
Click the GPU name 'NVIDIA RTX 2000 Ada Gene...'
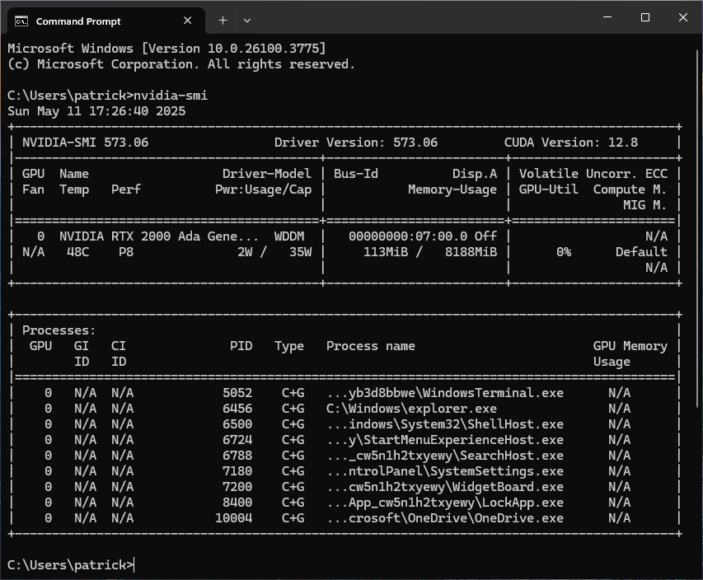point(159,236)
